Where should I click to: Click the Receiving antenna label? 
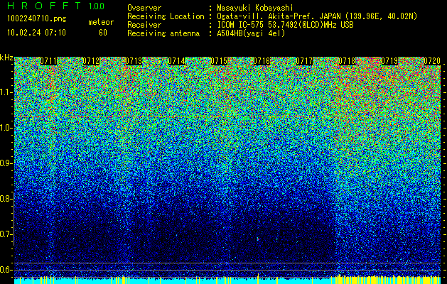[163, 33]
